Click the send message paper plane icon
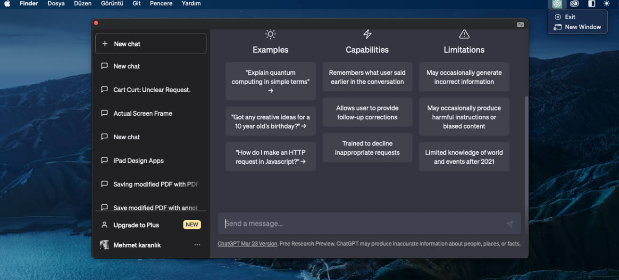Image resolution: width=619 pixels, height=280 pixels. tap(510, 224)
